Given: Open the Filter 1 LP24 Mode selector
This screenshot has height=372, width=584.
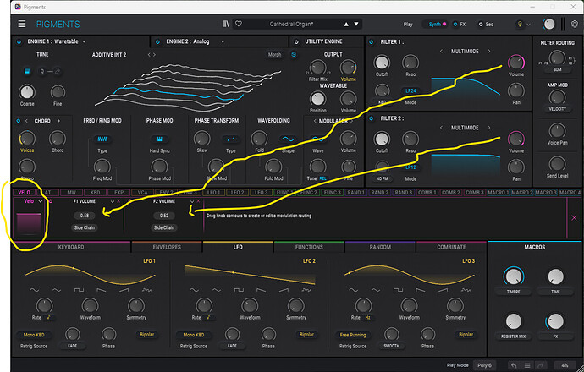Looking at the screenshot, I should [410, 90].
